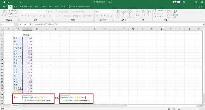
Task: Click Format as Table icon
Action: pos(123,12)
